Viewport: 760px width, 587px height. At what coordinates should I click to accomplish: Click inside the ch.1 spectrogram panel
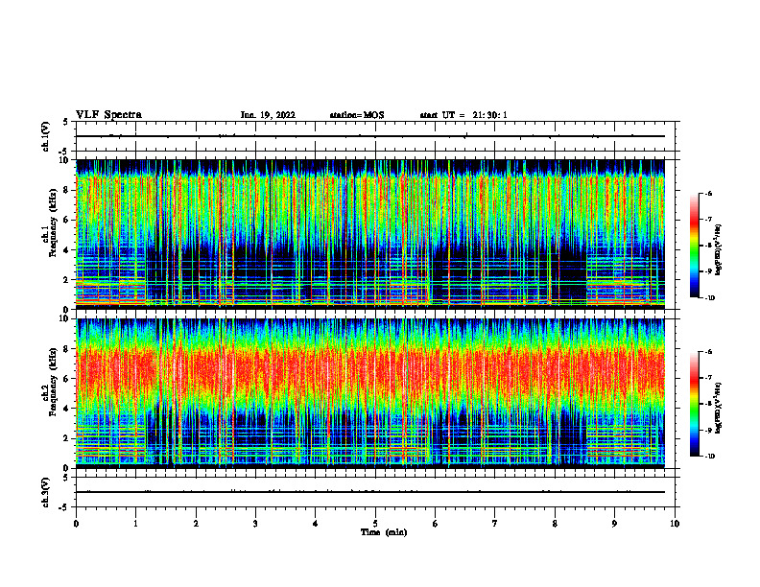(x=370, y=233)
